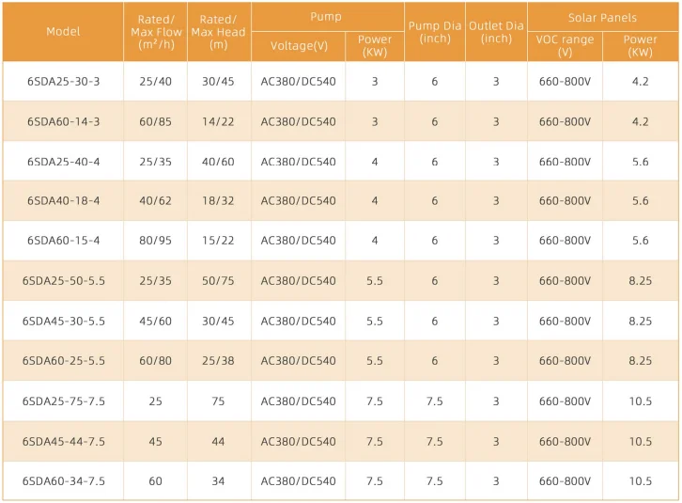Click the Solar Panels group header
Image resolution: width=682 pixels, height=503 pixels.
click(x=602, y=17)
